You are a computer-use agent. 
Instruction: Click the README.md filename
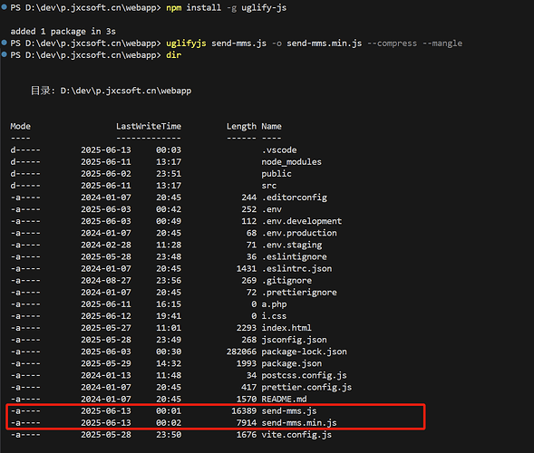click(284, 399)
